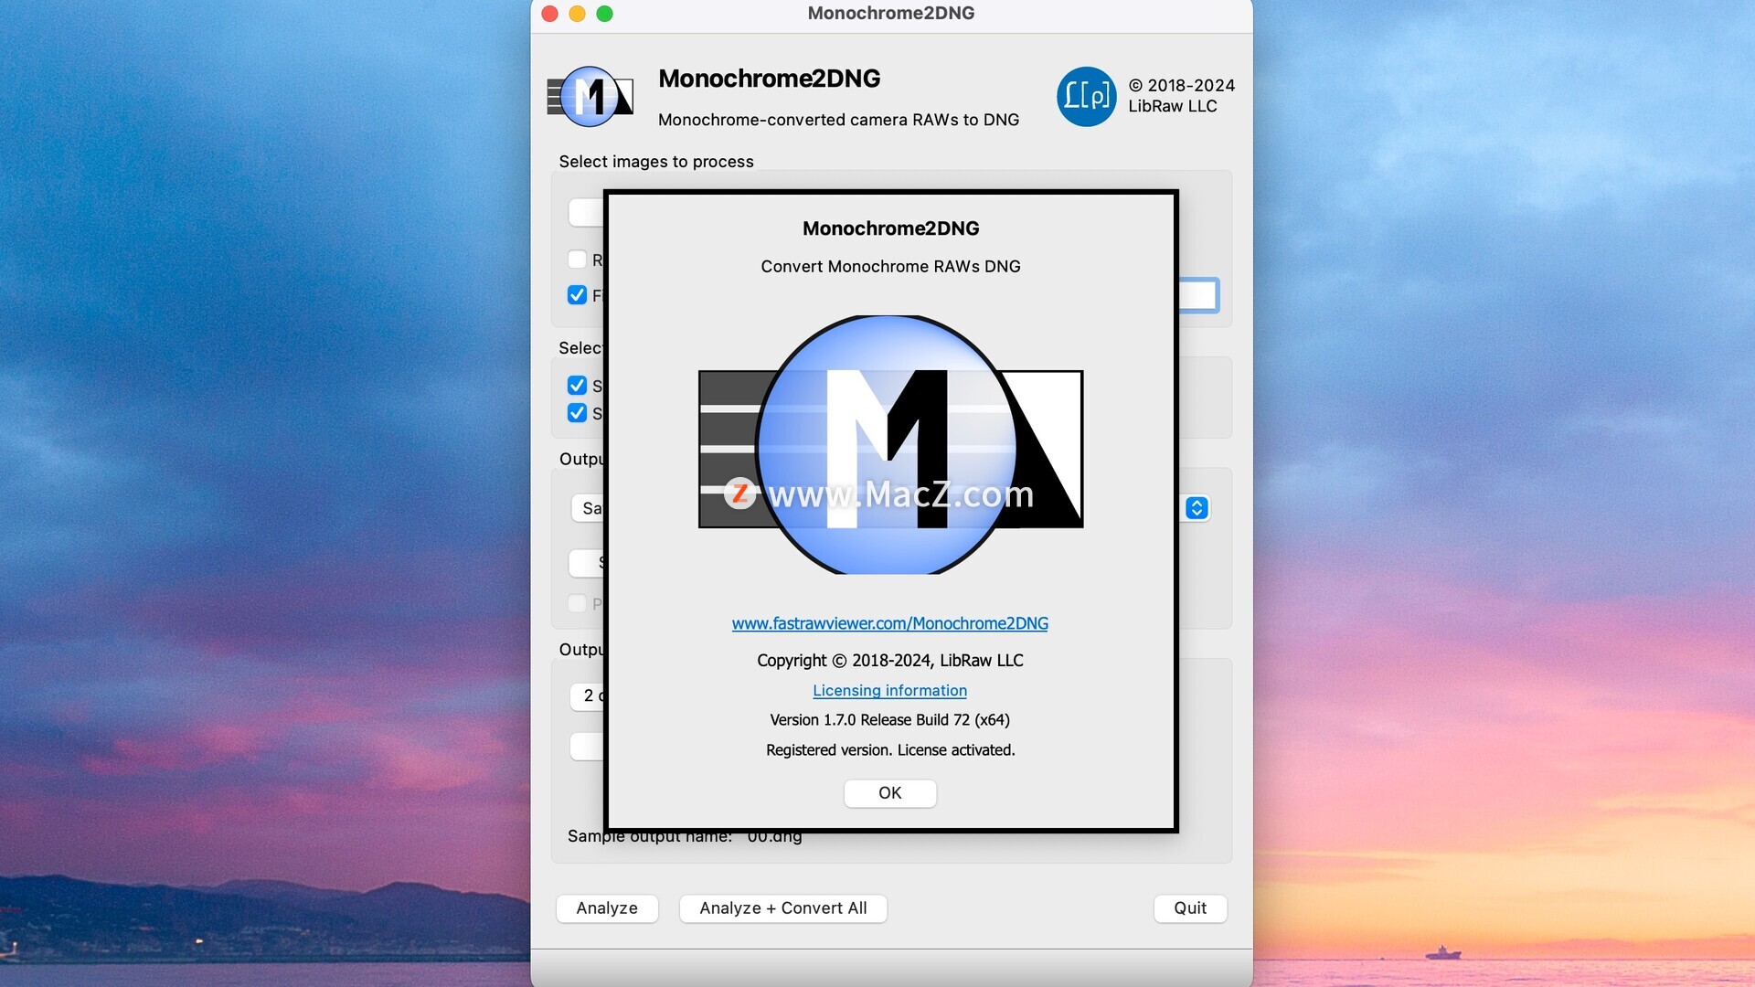Toggle the unchecked checkbox beginning with R
This screenshot has height=987, width=1755.
click(577, 260)
